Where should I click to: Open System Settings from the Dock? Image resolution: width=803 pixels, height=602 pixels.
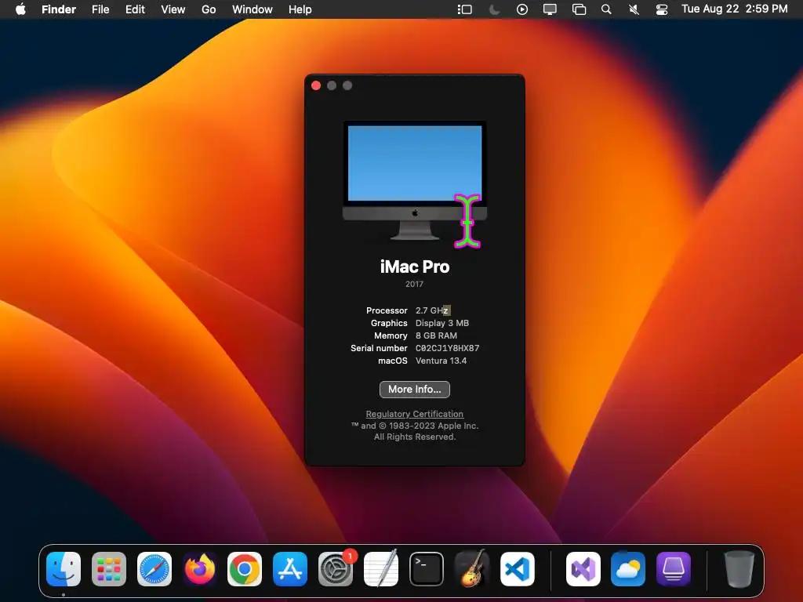[x=336, y=569]
